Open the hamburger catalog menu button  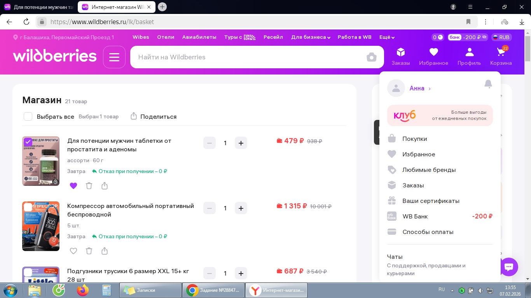[114, 57]
